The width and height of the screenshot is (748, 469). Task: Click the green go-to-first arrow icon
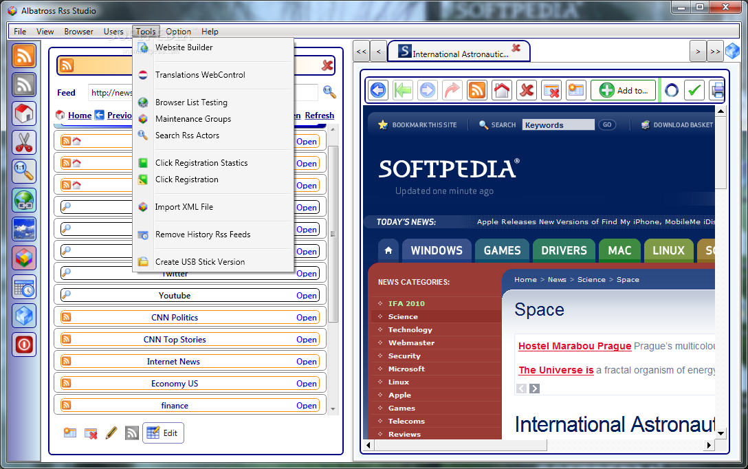[403, 89]
